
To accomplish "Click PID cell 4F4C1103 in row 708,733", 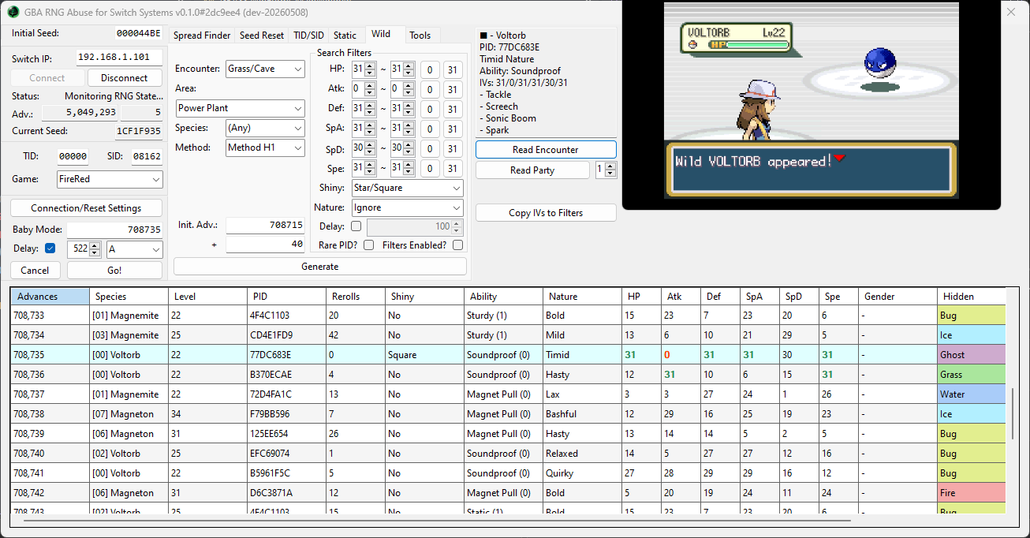I will point(287,316).
